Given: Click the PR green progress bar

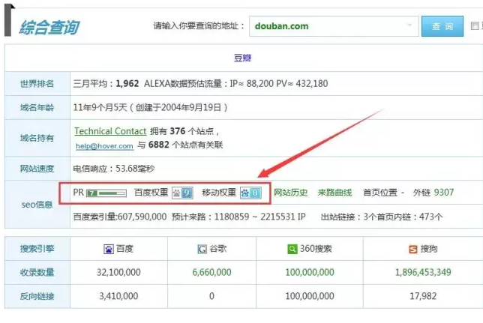Looking at the screenshot, I should click(112, 193).
